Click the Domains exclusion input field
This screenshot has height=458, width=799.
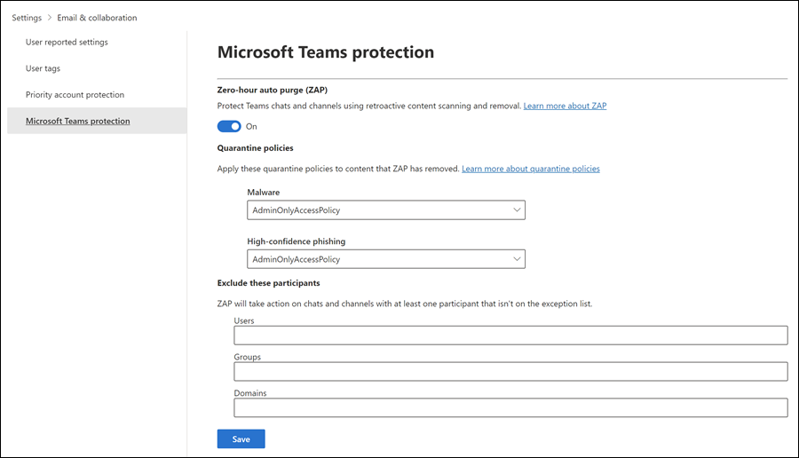pos(510,407)
